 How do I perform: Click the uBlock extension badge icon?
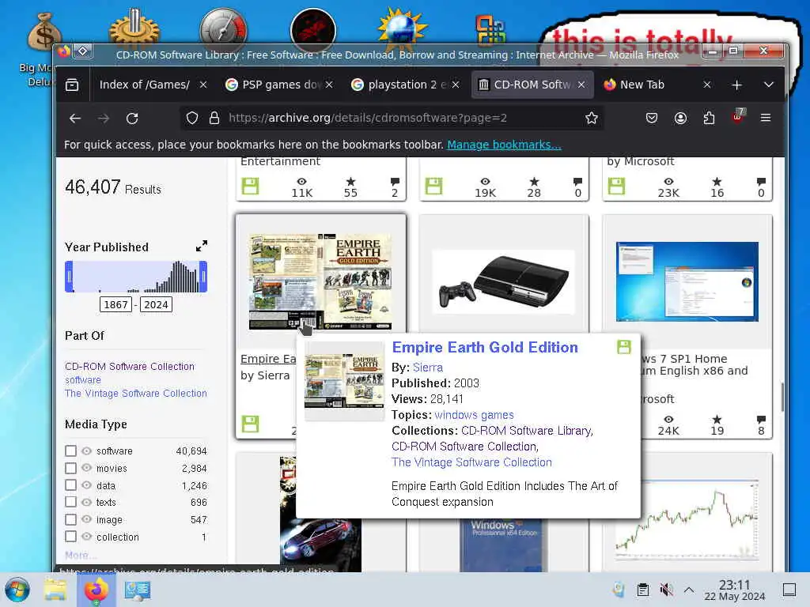738,116
